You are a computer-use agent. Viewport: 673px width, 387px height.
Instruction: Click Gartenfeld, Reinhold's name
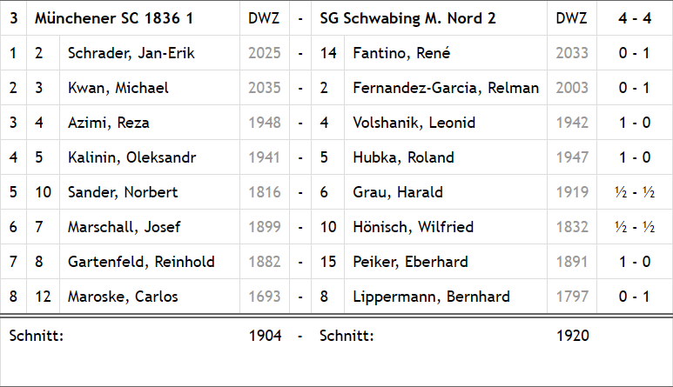point(141,262)
